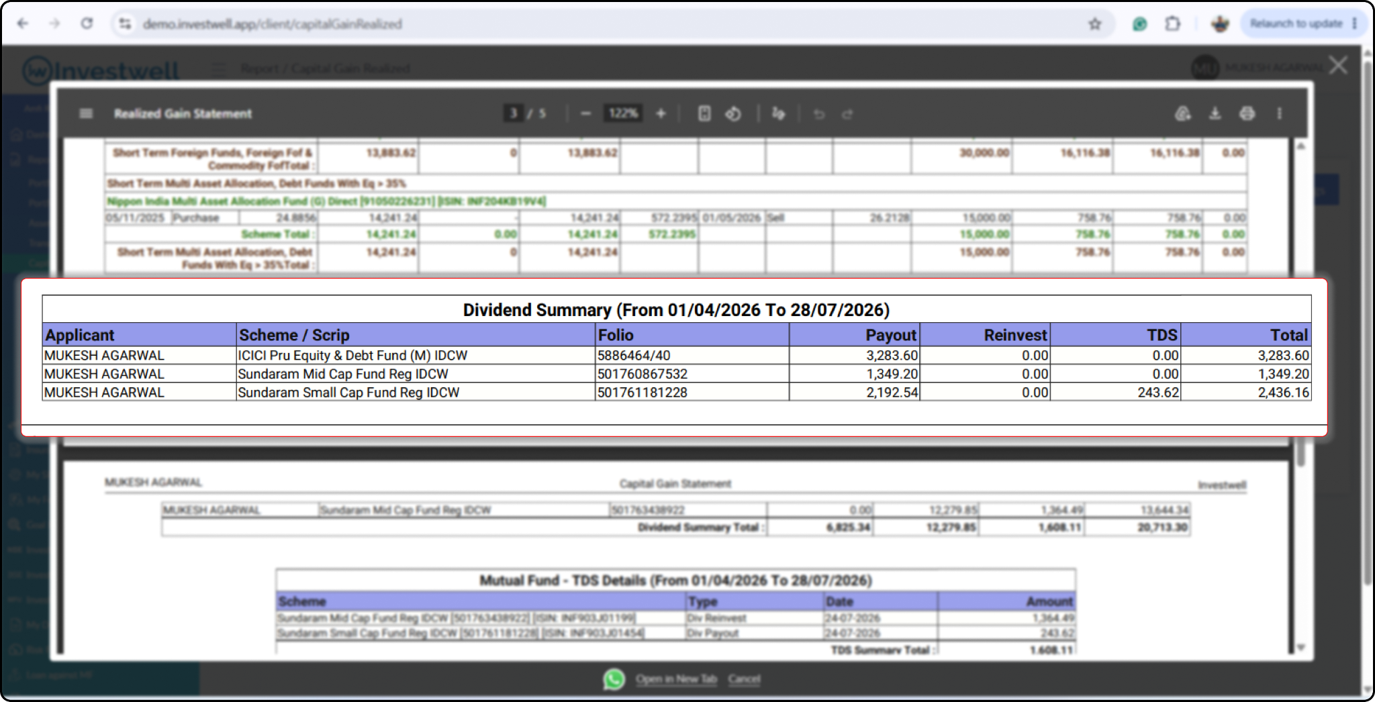This screenshot has height=702, width=1375.
Task: Click the green extension icon
Action: pyautogui.click(x=1139, y=24)
